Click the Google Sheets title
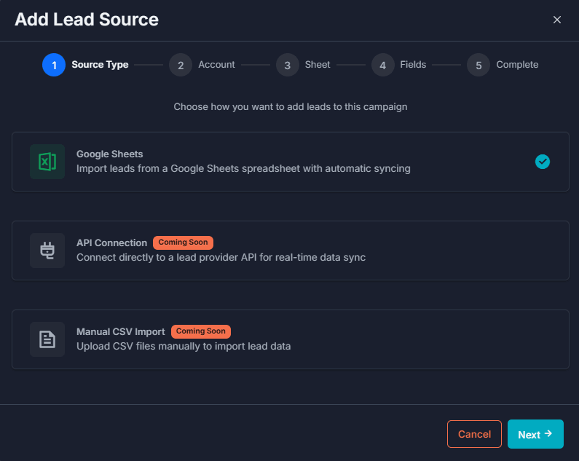The width and height of the screenshot is (579, 461). click(x=110, y=154)
